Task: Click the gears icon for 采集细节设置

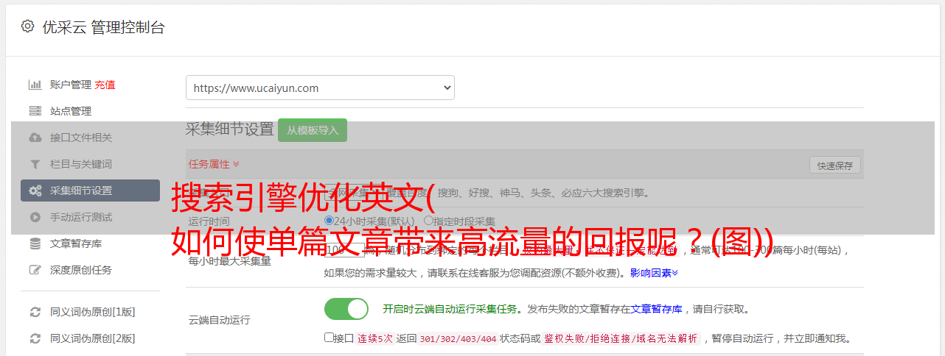Action: [x=35, y=191]
